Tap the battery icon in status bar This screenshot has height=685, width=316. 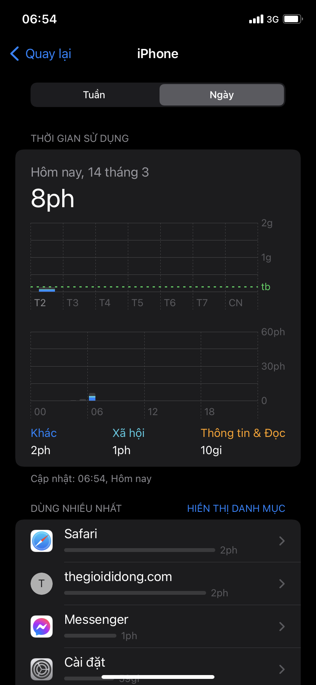(293, 19)
